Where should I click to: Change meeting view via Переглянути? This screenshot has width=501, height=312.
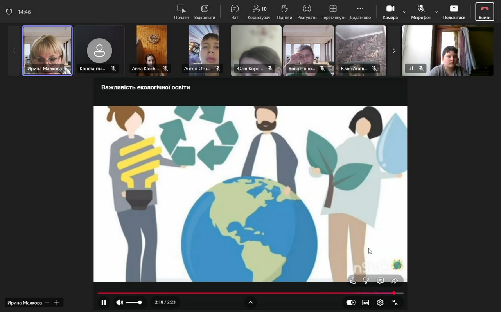333,12
